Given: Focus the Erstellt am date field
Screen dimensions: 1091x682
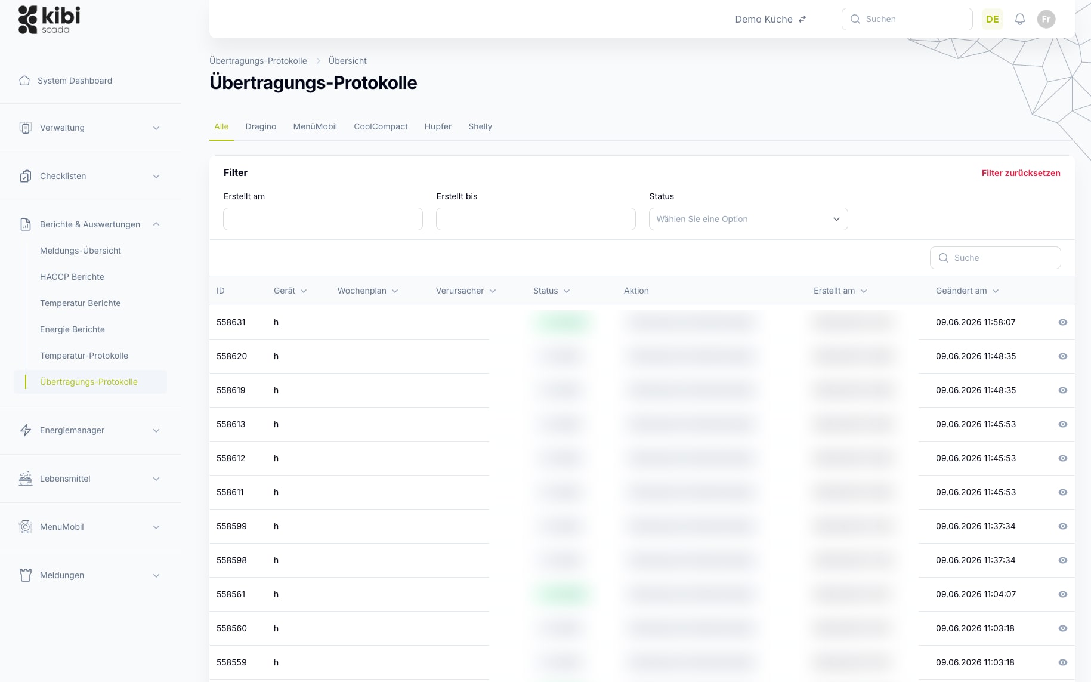Looking at the screenshot, I should [x=323, y=219].
